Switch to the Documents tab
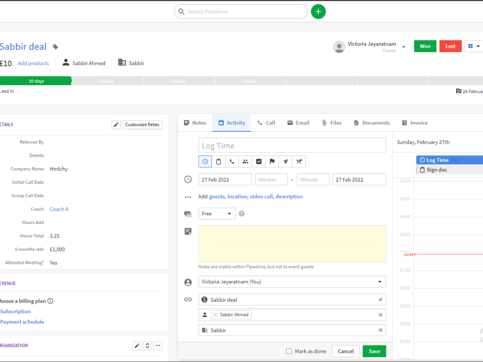483x362 pixels. 372,123
